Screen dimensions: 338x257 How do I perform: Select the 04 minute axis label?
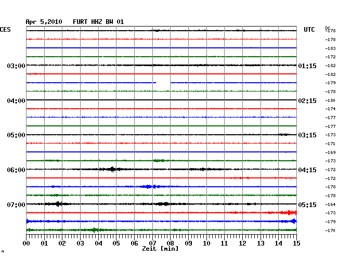[x=98, y=243]
